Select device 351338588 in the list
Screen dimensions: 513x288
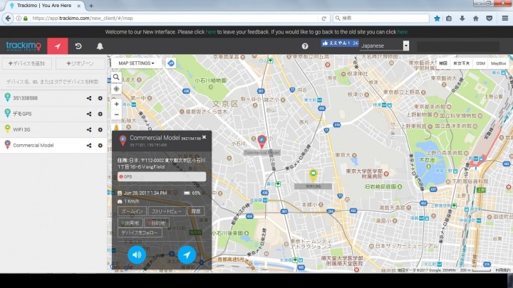point(26,98)
